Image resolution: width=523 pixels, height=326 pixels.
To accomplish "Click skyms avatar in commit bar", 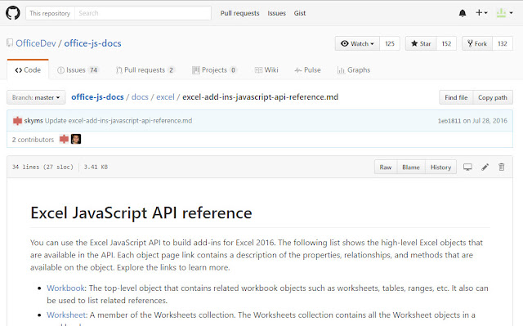I will [x=17, y=121].
